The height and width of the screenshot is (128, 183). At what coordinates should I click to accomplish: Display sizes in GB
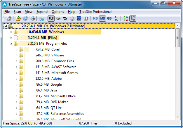click(x=109, y=18)
